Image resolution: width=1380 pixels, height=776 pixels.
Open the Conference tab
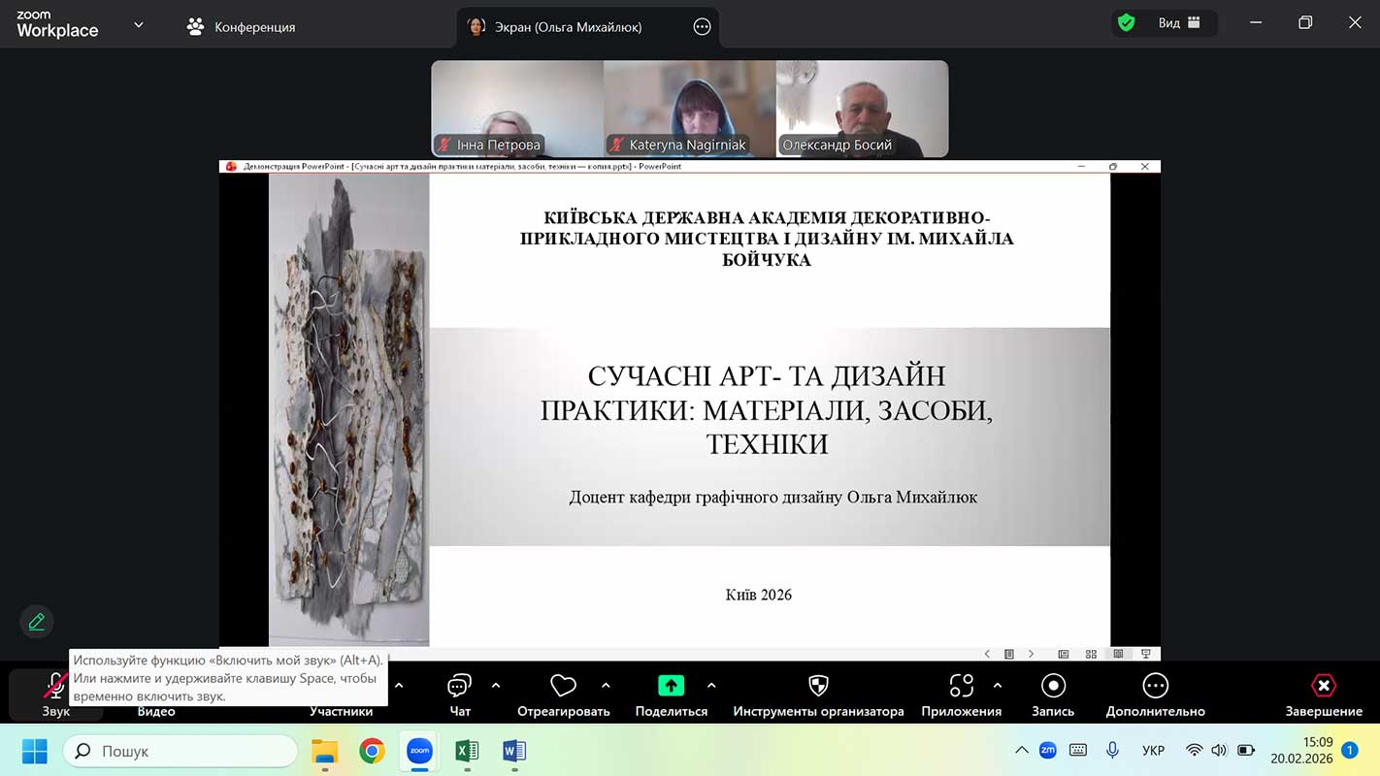(x=241, y=27)
